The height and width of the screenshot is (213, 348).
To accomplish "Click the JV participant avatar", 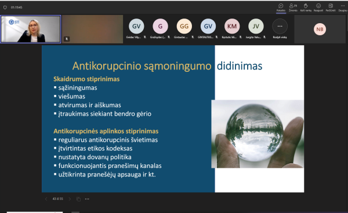I will [x=256, y=27].
